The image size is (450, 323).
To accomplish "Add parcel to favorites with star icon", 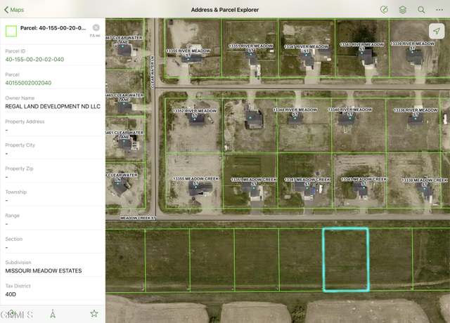I will pos(94,314).
